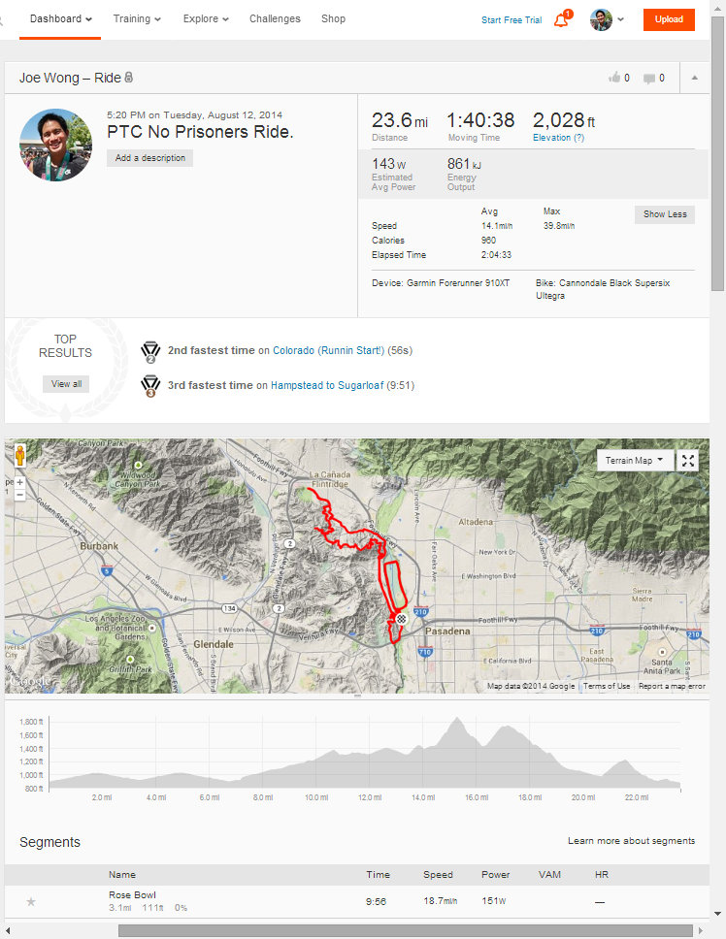Zoom in on the map

[x=19, y=481]
